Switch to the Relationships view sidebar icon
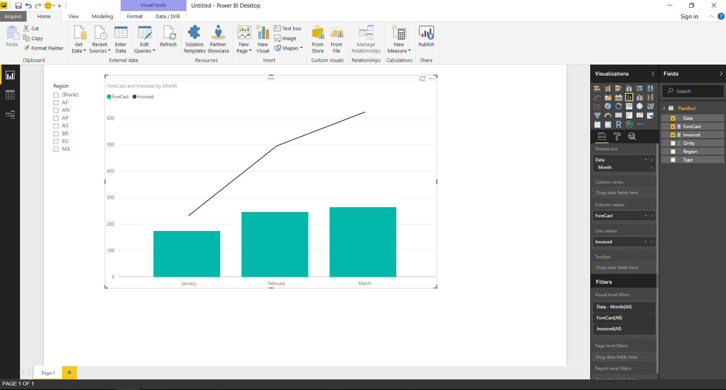This screenshot has height=390, width=726. 10,115
